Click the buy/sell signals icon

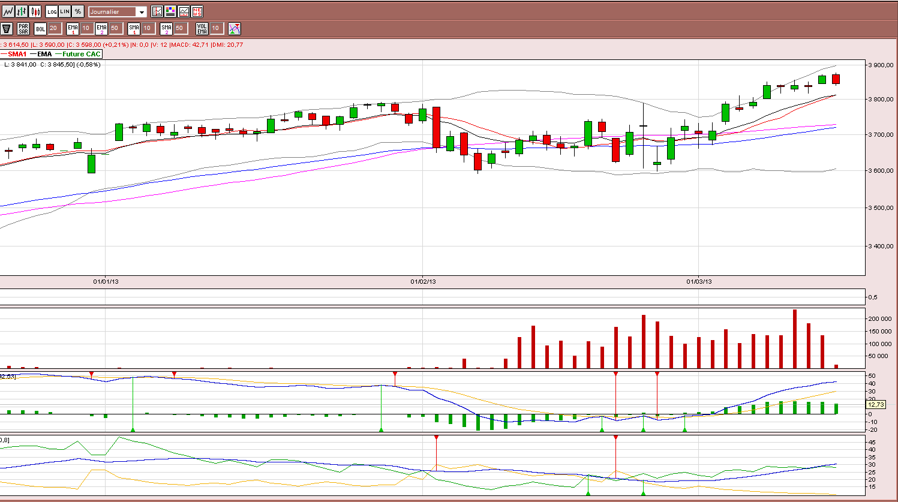pos(235,28)
